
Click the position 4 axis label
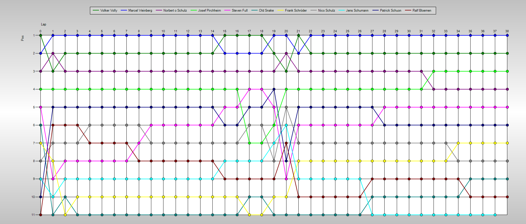point(34,89)
